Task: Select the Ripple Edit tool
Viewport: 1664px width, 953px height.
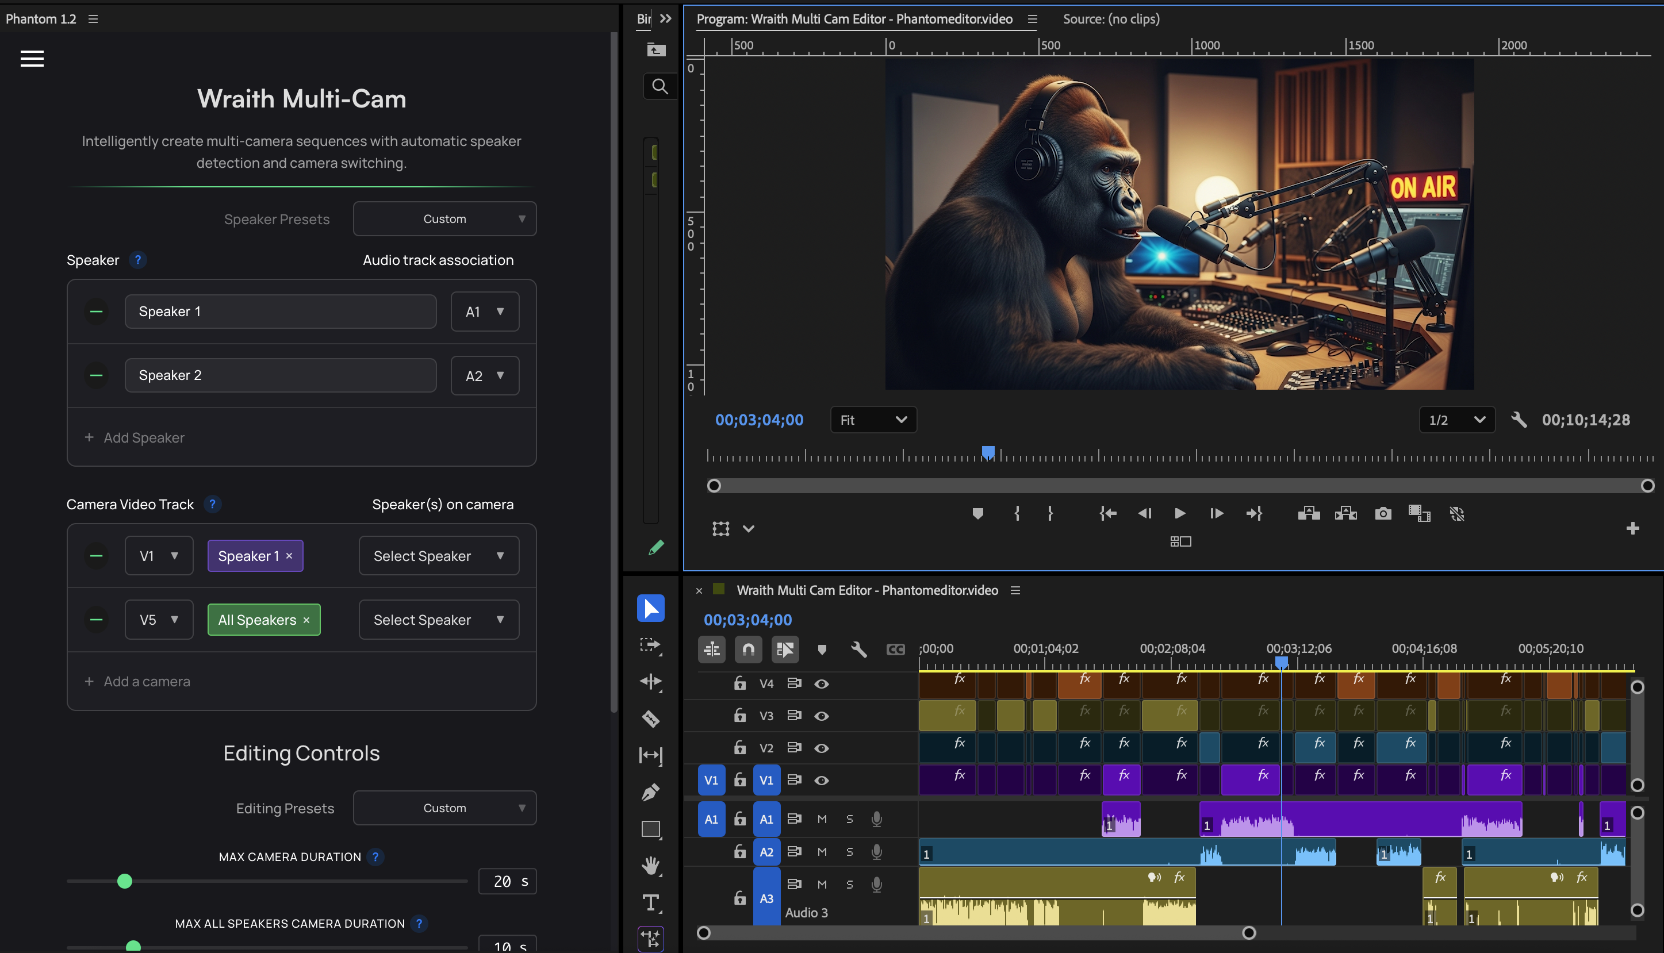Action: click(x=651, y=682)
